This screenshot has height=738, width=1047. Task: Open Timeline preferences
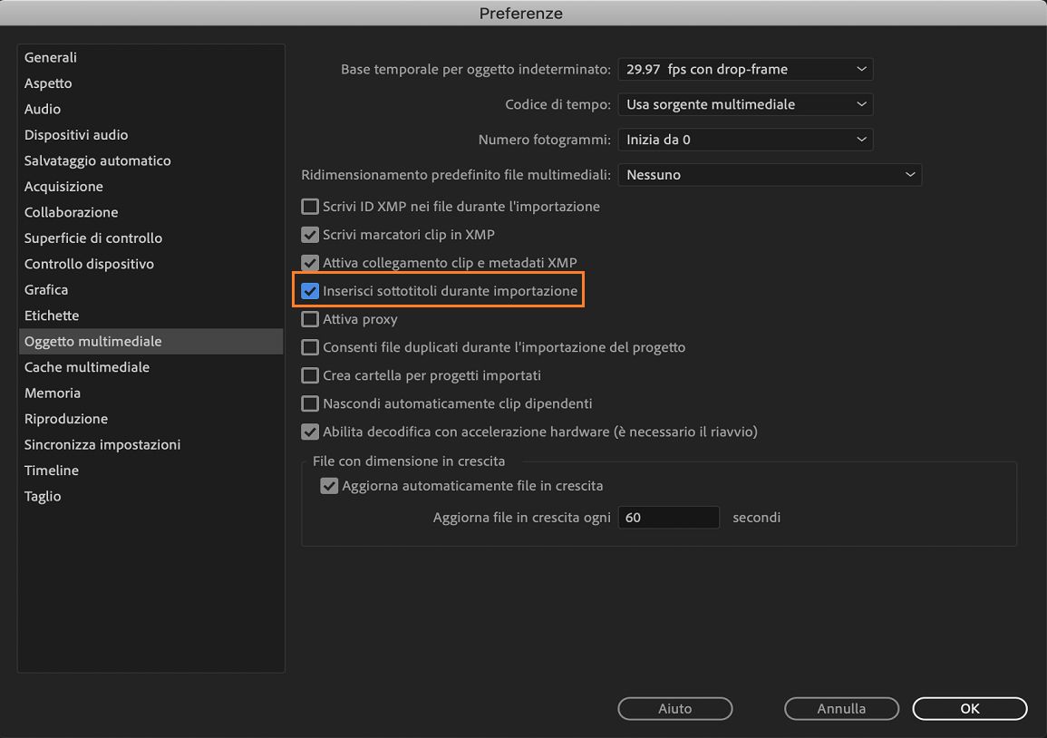click(150, 471)
